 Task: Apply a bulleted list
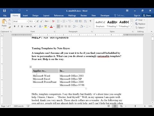tap(58, 21)
